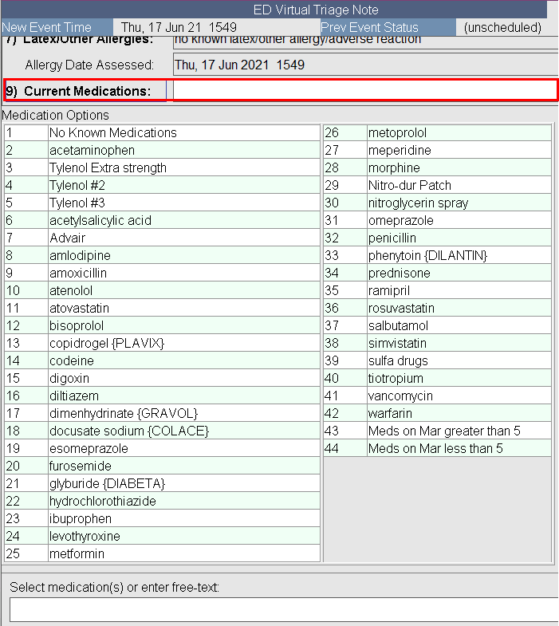Screen dimensions: 559x626
Task: Choose 'omeprazole' medication
Action: click(438, 220)
